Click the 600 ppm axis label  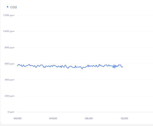pos(10,64)
